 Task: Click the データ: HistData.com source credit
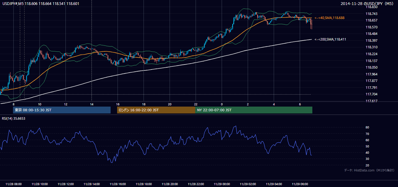point(369,170)
